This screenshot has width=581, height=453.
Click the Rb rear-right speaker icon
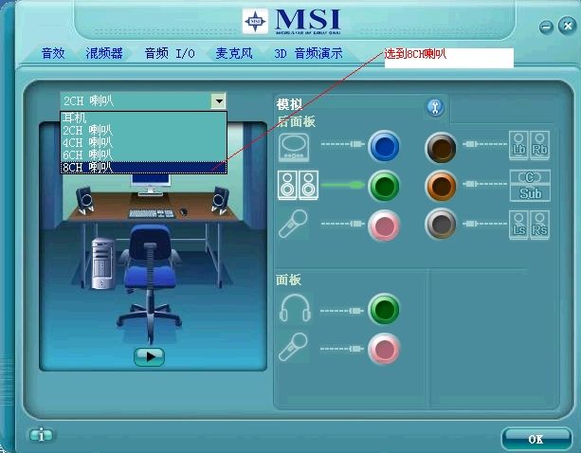point(539,146)
